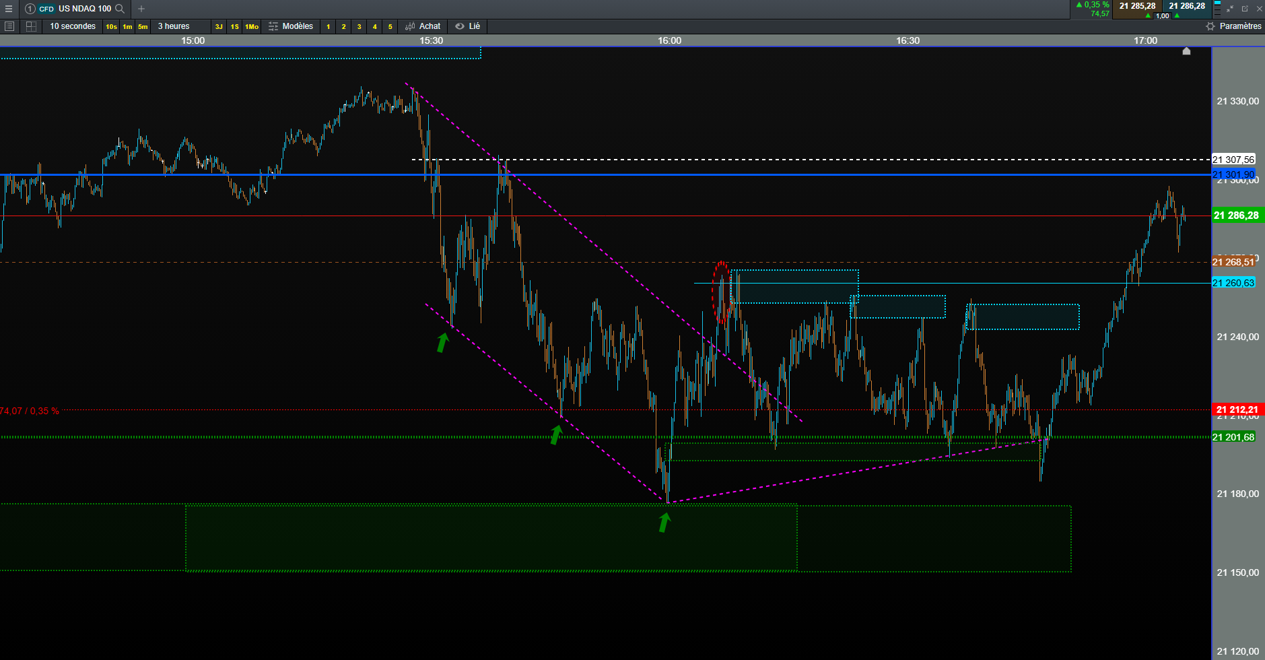This screenshot has height=660, width=1265.
Task: Click the Achat candlestick icon
Action: [x=410, y=26]
